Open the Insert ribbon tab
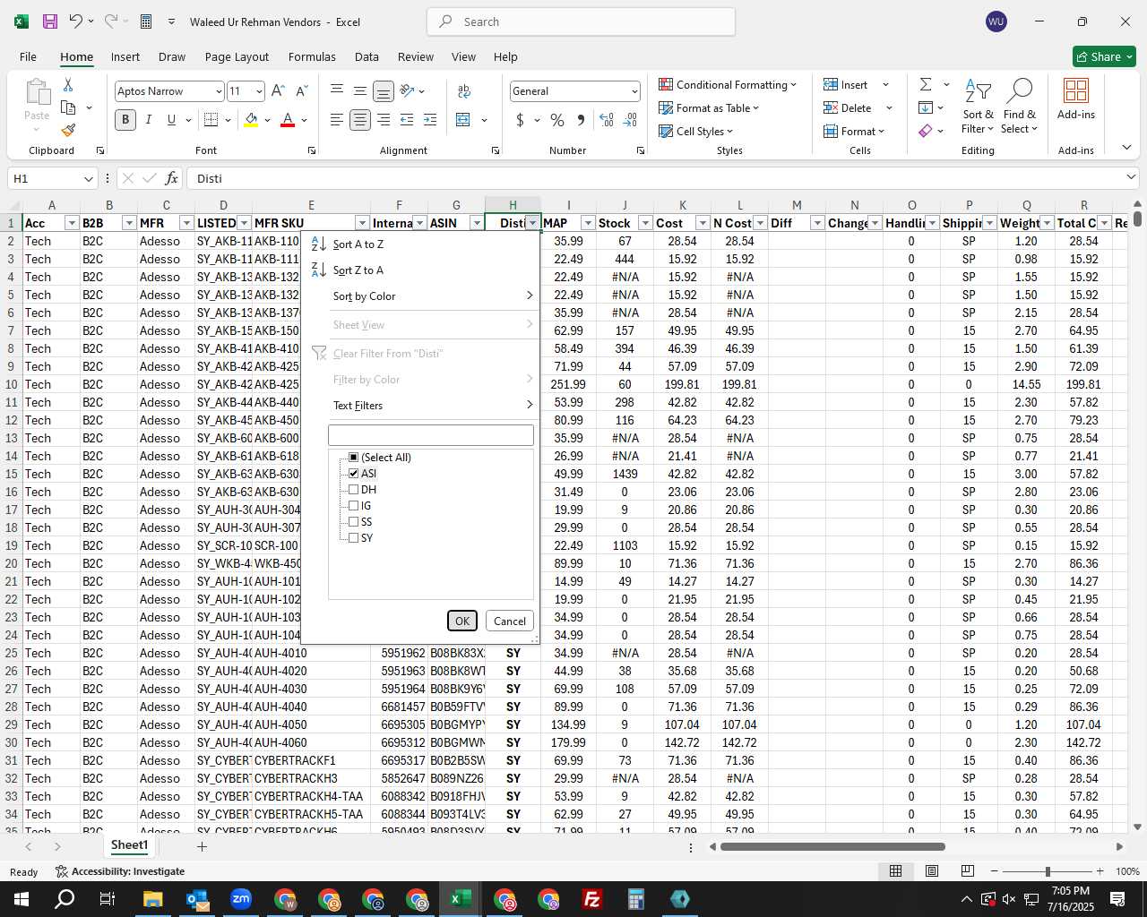The width and height of the screenshot is (1147, 917). point(125,56)
